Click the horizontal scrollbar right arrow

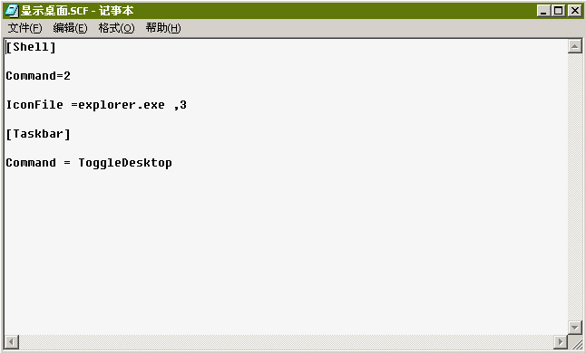point(561,341)
